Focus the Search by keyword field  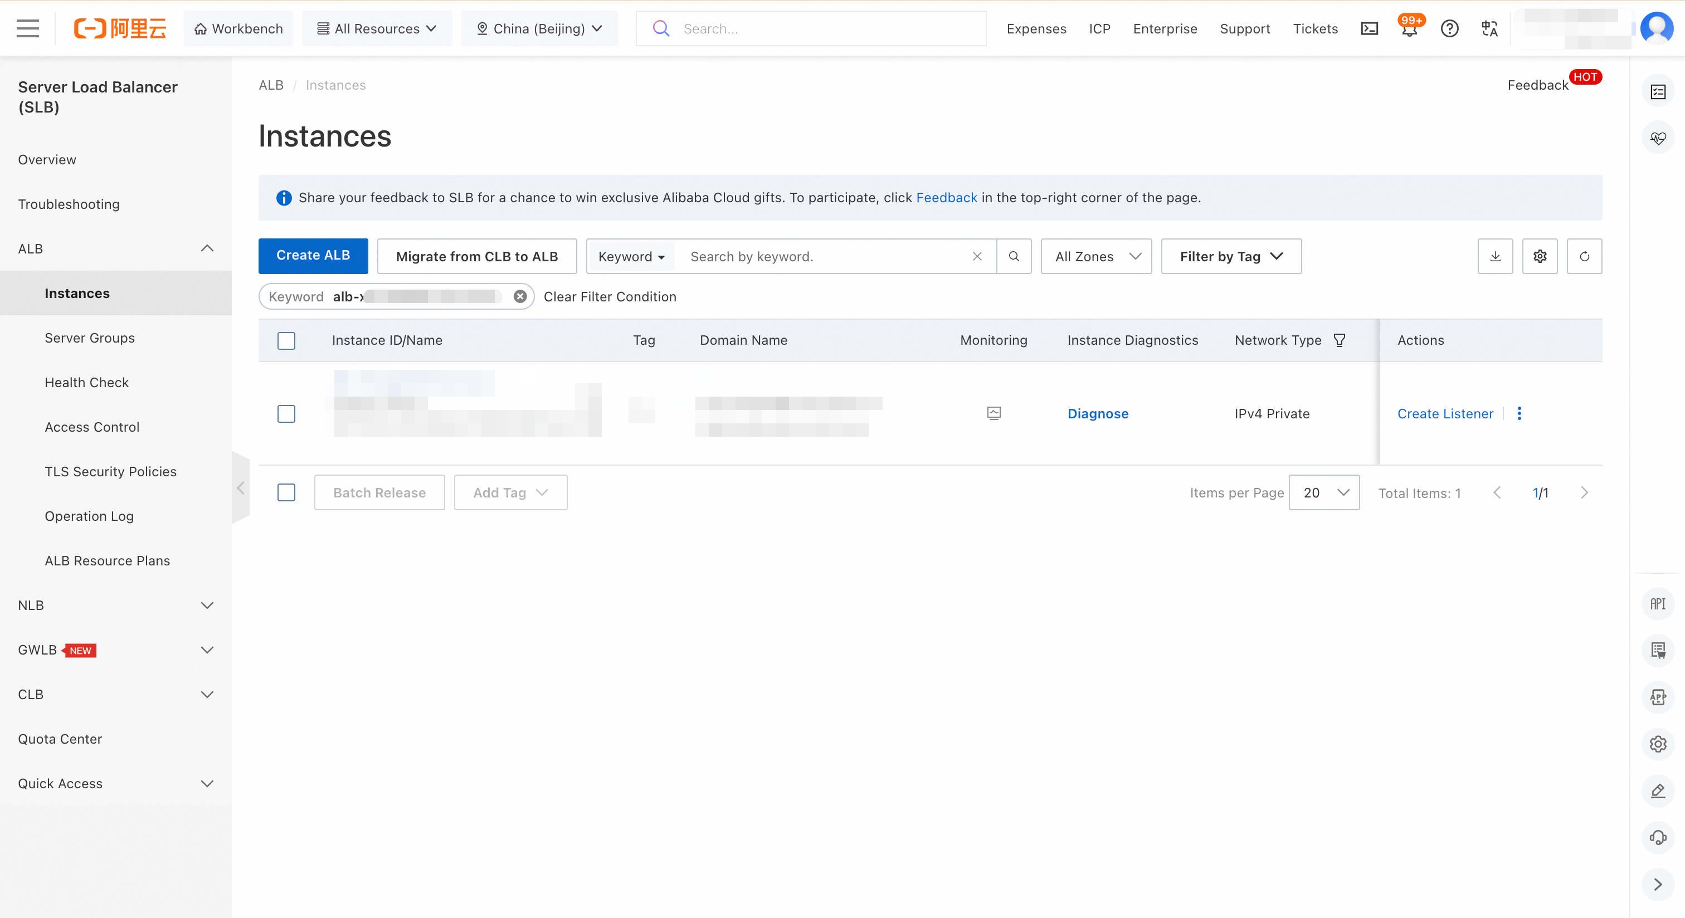823,256
